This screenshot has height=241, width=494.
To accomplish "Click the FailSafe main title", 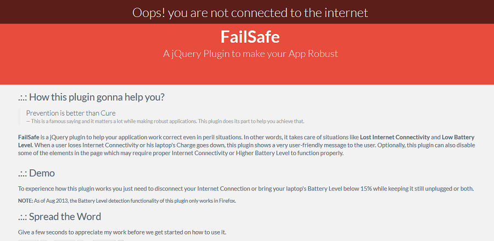I will tap(250, 37).
